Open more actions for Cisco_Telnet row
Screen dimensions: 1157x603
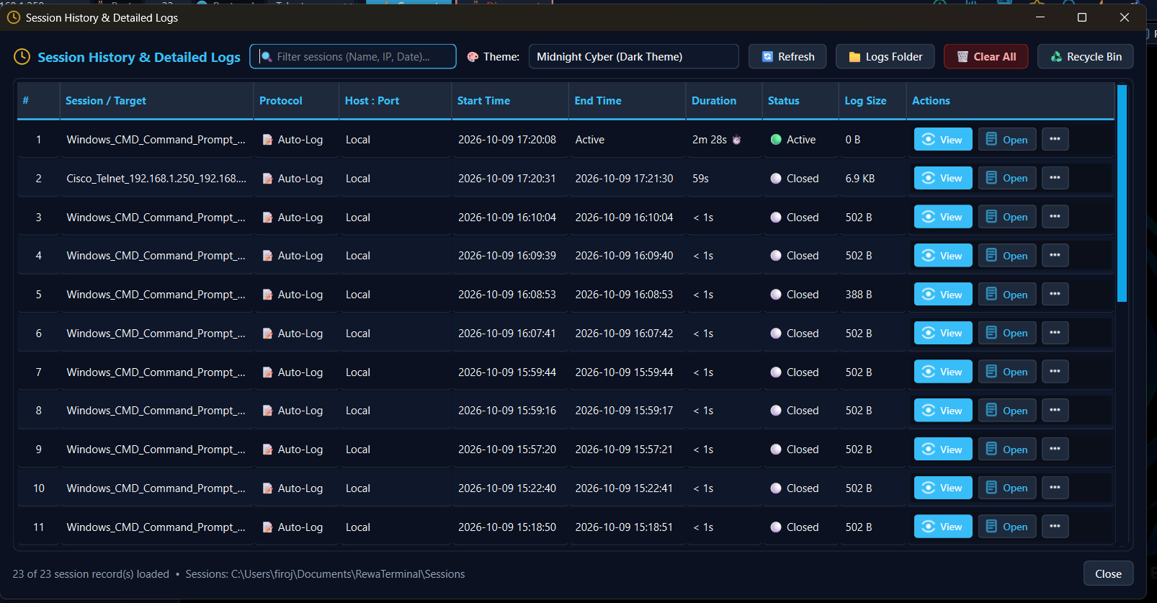tap(1055, 178)
